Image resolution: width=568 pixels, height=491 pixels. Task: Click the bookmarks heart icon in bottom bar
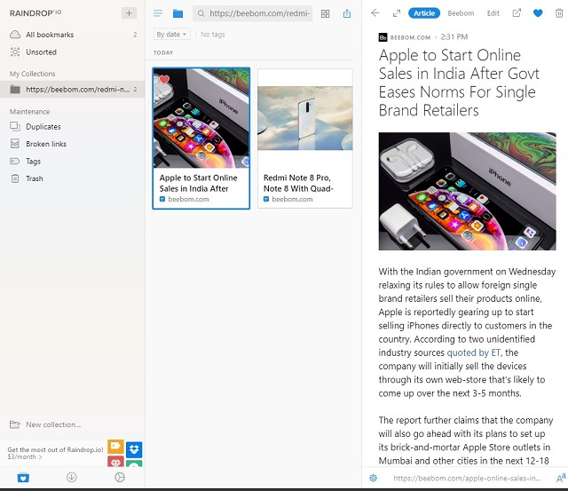(x=23, y=478)
